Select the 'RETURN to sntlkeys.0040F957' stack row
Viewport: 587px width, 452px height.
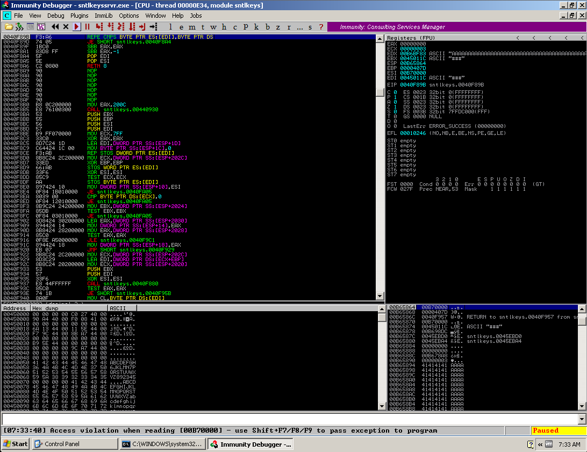point(483,317)
